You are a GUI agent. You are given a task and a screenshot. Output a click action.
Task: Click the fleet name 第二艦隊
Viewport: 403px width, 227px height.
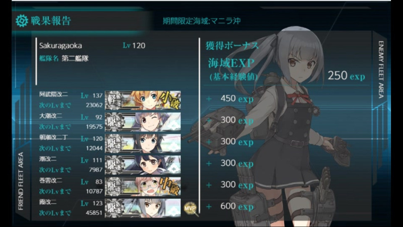(x=75, y=58)
